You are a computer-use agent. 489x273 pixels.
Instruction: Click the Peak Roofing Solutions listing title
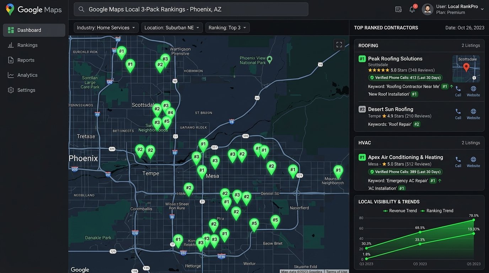click(395, 59)
